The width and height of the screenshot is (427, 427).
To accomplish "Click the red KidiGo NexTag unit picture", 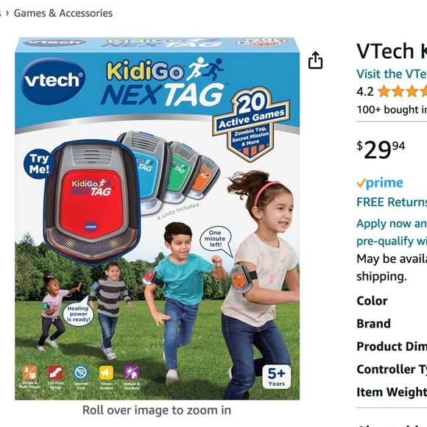I will coord(92,202).
